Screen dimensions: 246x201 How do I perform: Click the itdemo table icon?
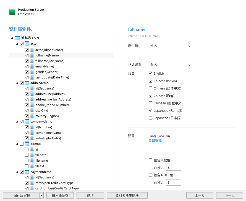click(x=27, y=144)
